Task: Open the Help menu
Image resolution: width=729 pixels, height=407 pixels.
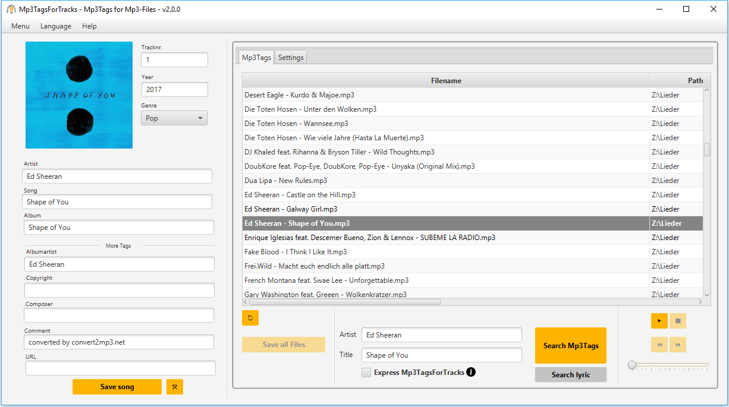Action: coord(89,26)
